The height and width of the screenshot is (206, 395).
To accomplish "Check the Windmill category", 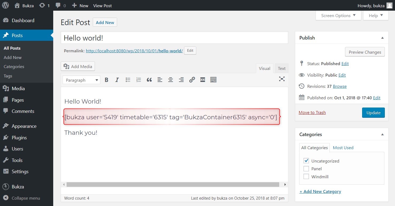I will click(x=306, y=177).
